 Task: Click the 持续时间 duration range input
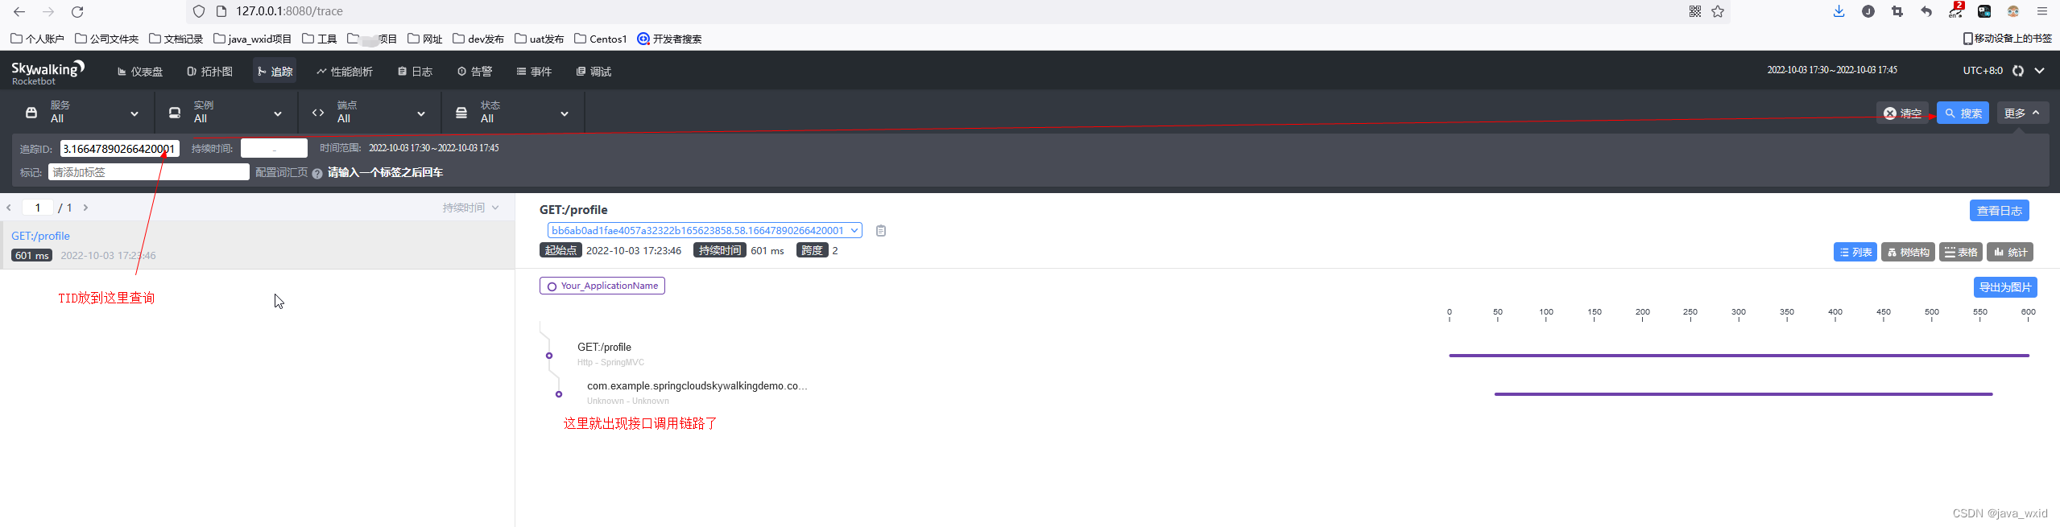click(274, 148)
